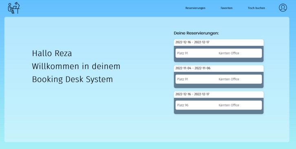This screenshot has width=296, height=149.
Task: Click the Deine Reservierungen: heading
Action: pyautogui.click(x=196, y=33)
